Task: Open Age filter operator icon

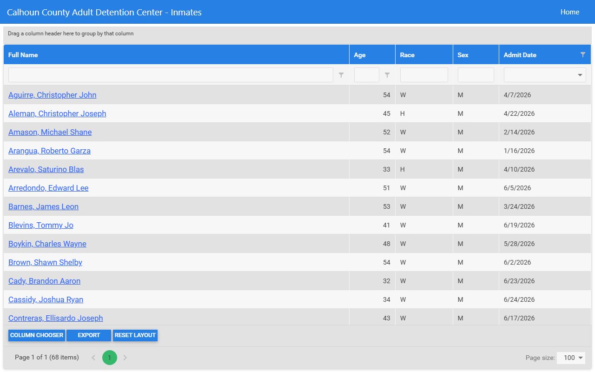Action: pyautogui.click(x=387, y=75)
